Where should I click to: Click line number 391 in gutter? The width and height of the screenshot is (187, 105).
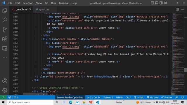tap(15, 39)
